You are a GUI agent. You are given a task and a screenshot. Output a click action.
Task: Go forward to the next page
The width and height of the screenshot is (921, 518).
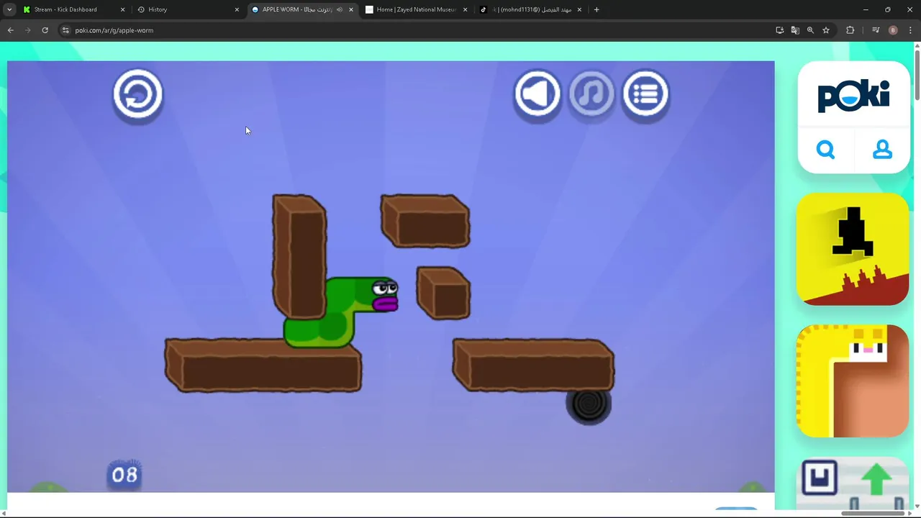pyautogui.click(x=28, y=30)
